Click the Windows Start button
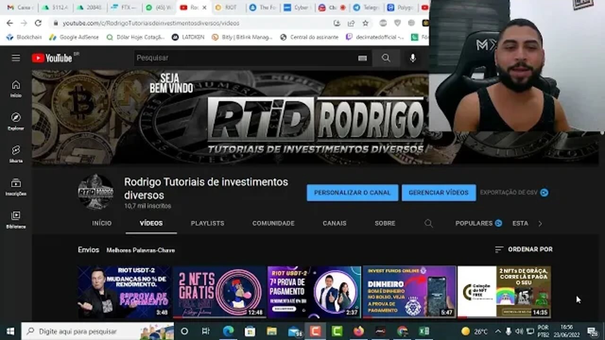This screenshot has width=605, height=340. 10,331
